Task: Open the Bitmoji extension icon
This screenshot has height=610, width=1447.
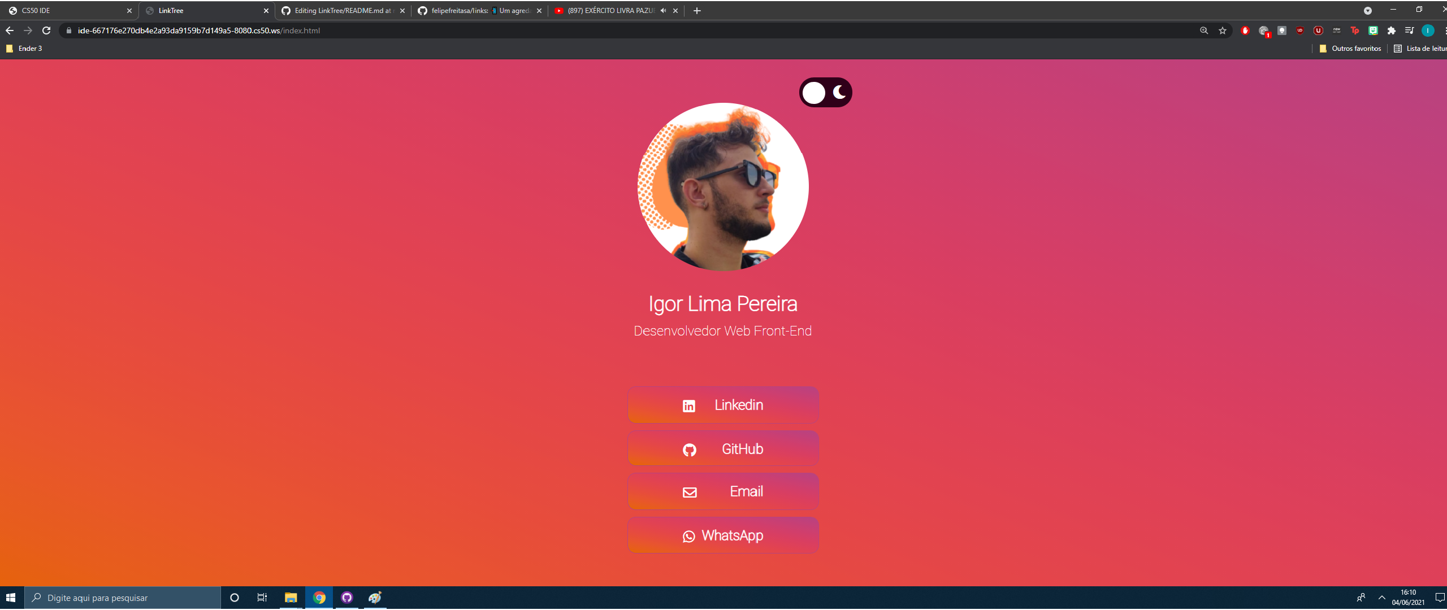Action: tap(1372, 30)
